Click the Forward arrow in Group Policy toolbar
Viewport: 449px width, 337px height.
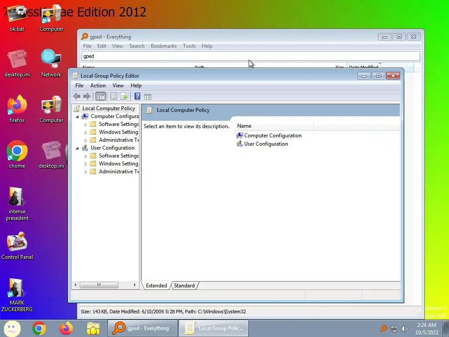click(86, 96)
